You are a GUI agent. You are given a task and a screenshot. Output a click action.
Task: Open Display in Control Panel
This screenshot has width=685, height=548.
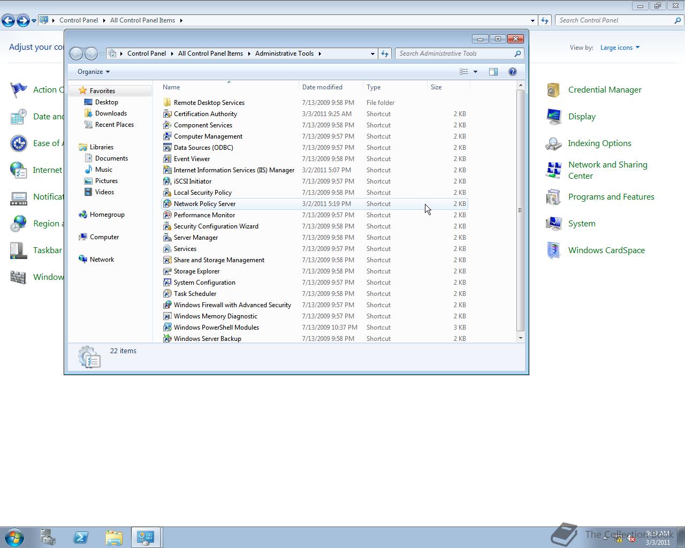[582, 117]
